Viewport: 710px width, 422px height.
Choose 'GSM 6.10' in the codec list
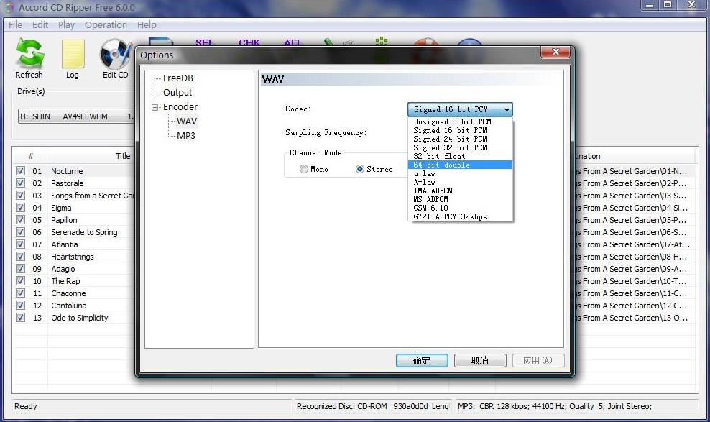tap(430, 208)
